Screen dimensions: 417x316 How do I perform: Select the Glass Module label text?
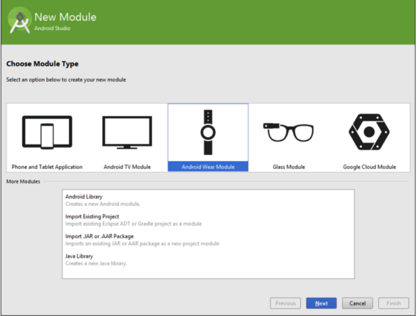288,167
